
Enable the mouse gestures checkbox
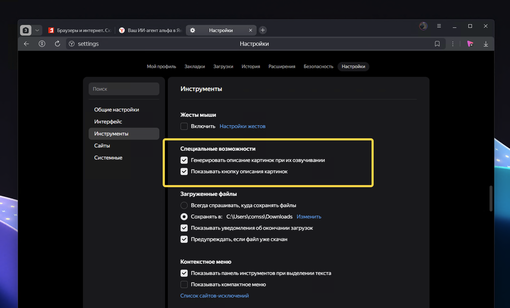coord(184,126)
